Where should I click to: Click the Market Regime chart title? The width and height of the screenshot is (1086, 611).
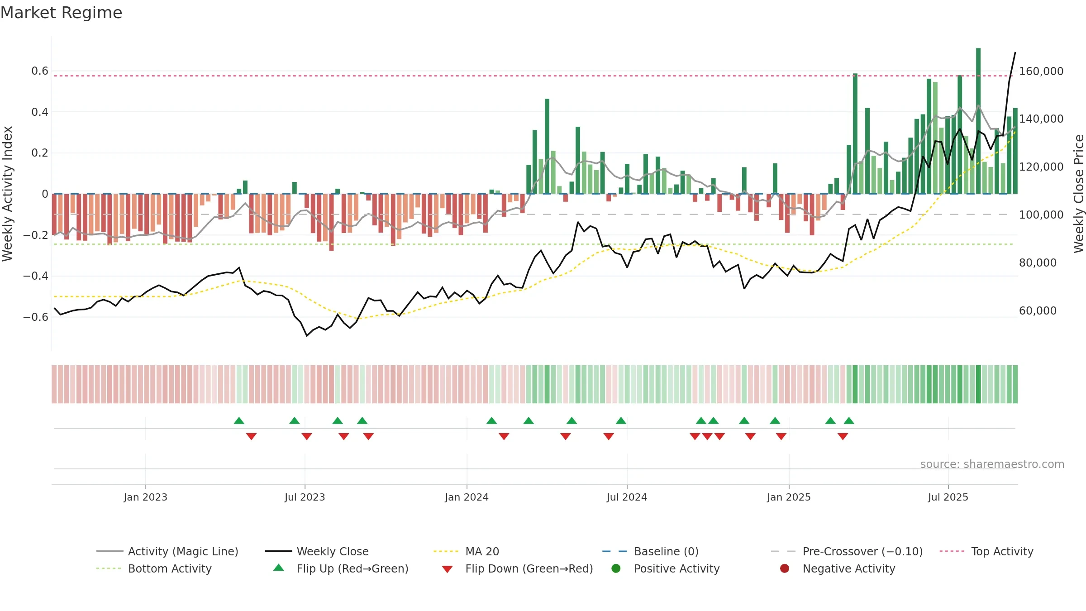click(61, 13)
